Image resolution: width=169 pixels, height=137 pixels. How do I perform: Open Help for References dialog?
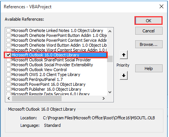click(x=149, y=68)
